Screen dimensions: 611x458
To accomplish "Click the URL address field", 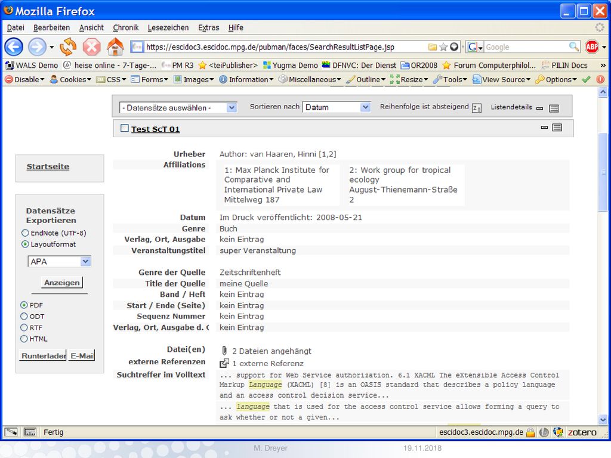I will tap(285, 47).
